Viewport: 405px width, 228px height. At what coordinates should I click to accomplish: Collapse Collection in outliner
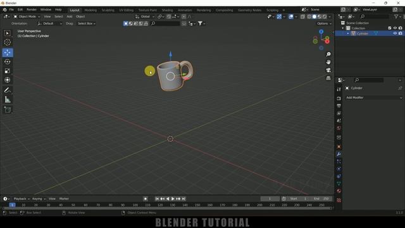343,28
